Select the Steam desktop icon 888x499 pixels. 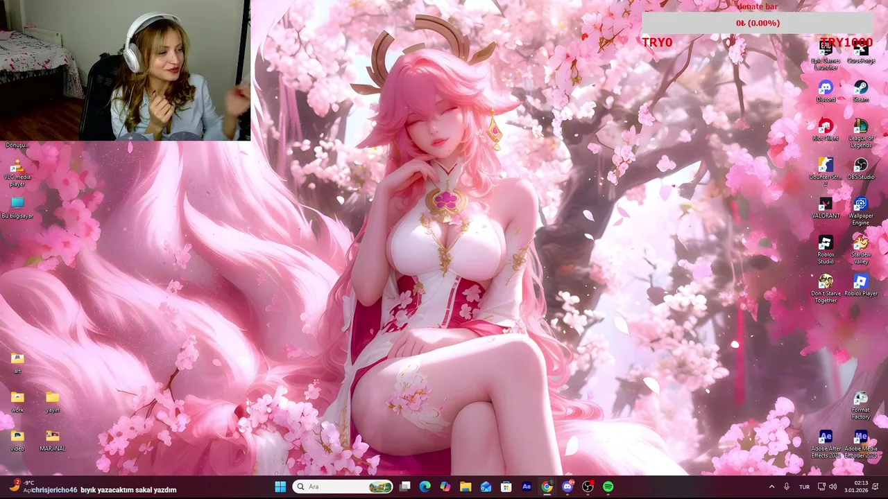point(861,91)
